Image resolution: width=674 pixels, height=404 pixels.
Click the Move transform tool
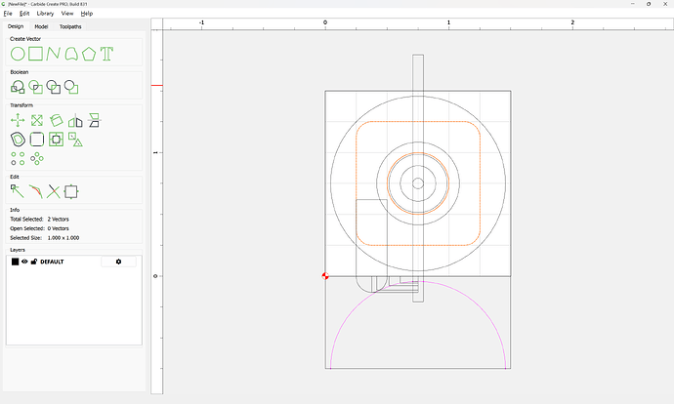click(18, 121)
